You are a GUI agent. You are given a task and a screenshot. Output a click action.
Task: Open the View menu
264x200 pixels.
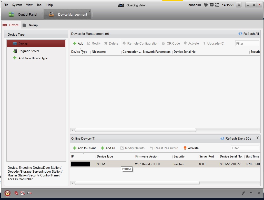pos(29,5)
